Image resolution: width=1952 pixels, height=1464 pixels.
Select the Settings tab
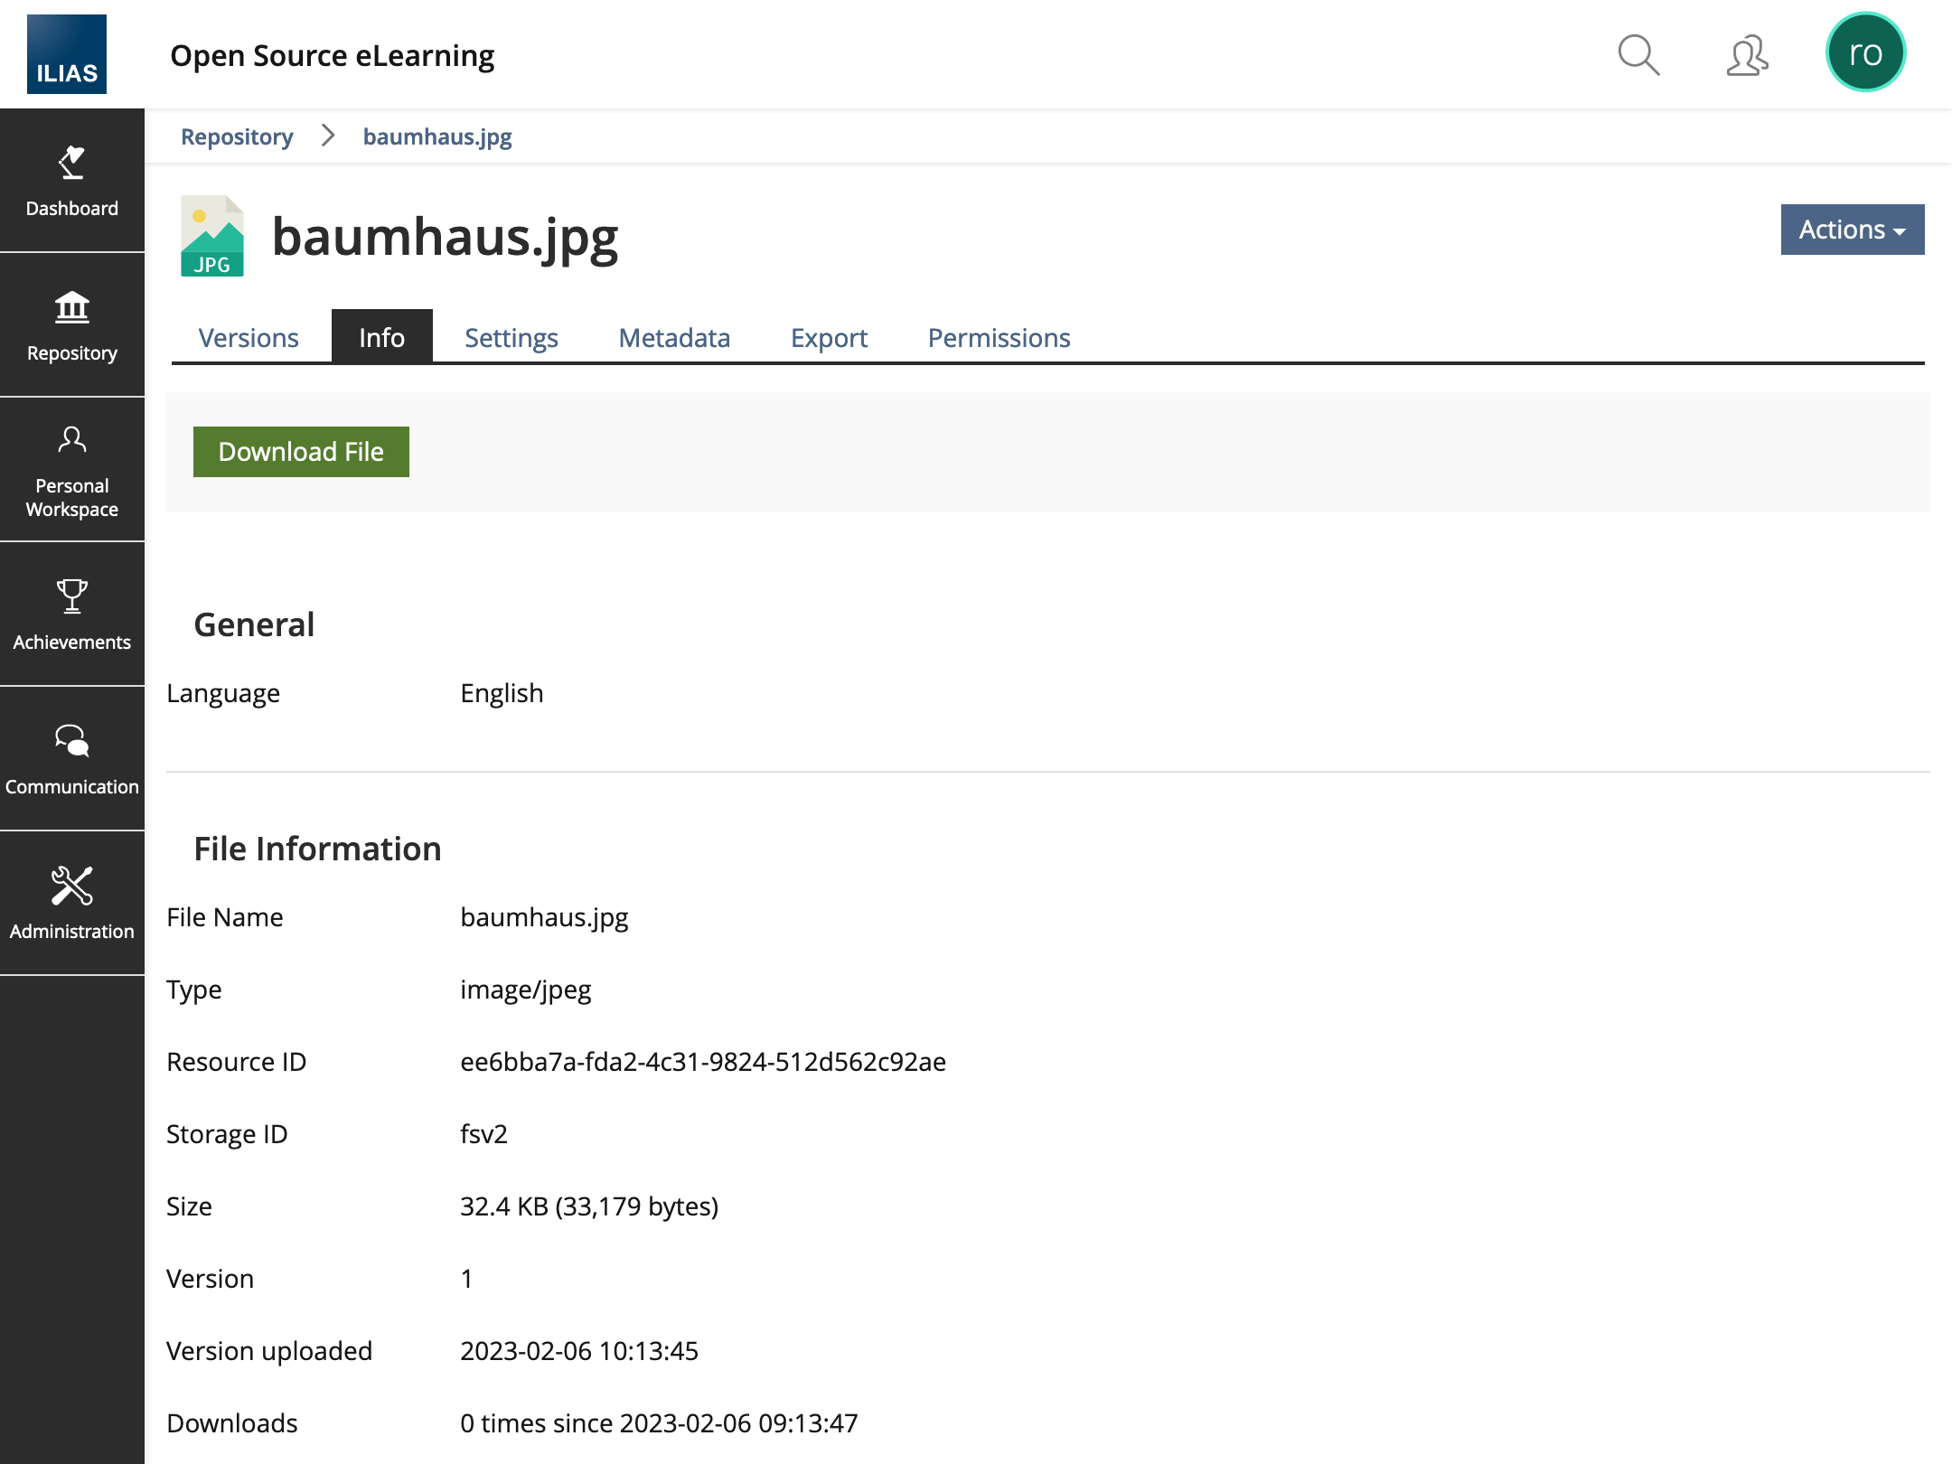pos(511,338)
